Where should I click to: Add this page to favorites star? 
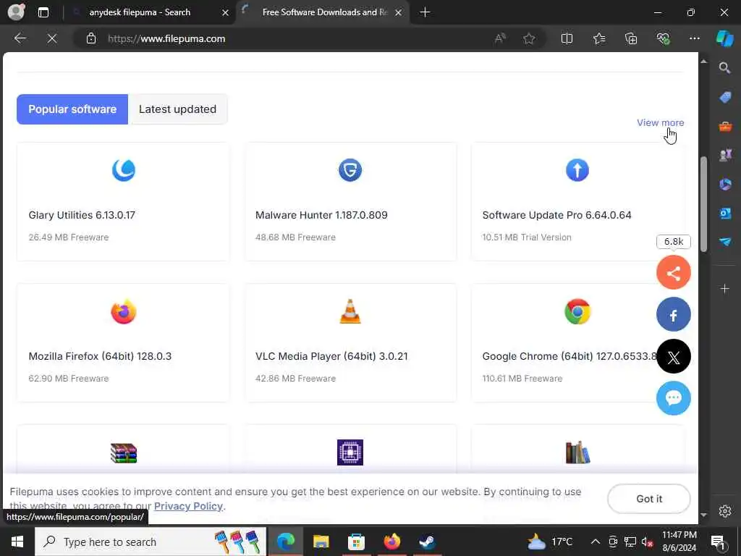[529, 38]
